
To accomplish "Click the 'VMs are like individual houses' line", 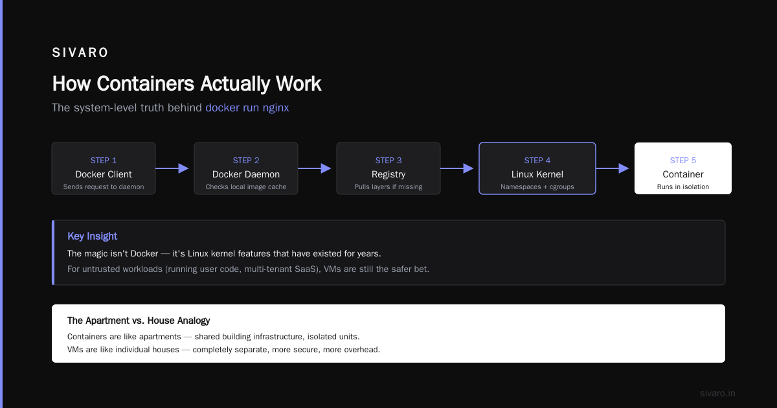I will (223, 350).
